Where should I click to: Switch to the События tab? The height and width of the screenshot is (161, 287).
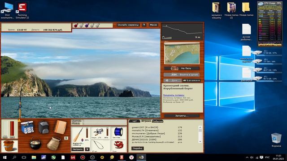pos(157,121)
